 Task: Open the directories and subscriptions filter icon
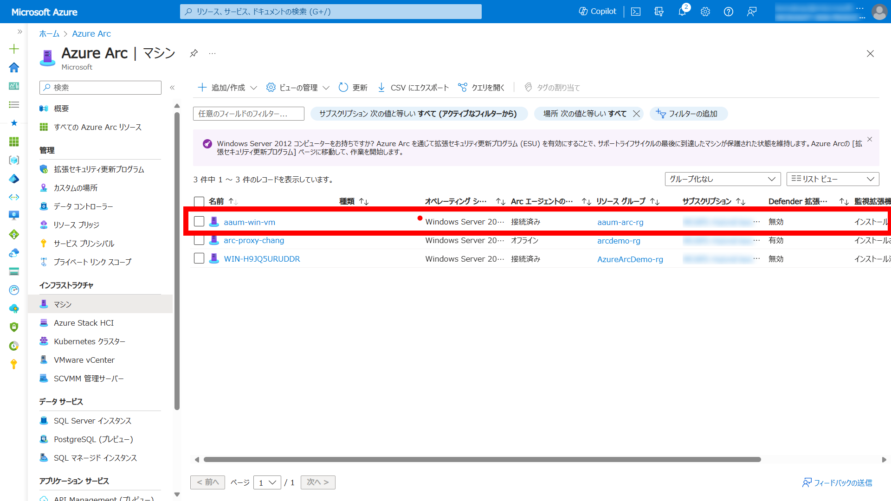(x=659, y=12)
